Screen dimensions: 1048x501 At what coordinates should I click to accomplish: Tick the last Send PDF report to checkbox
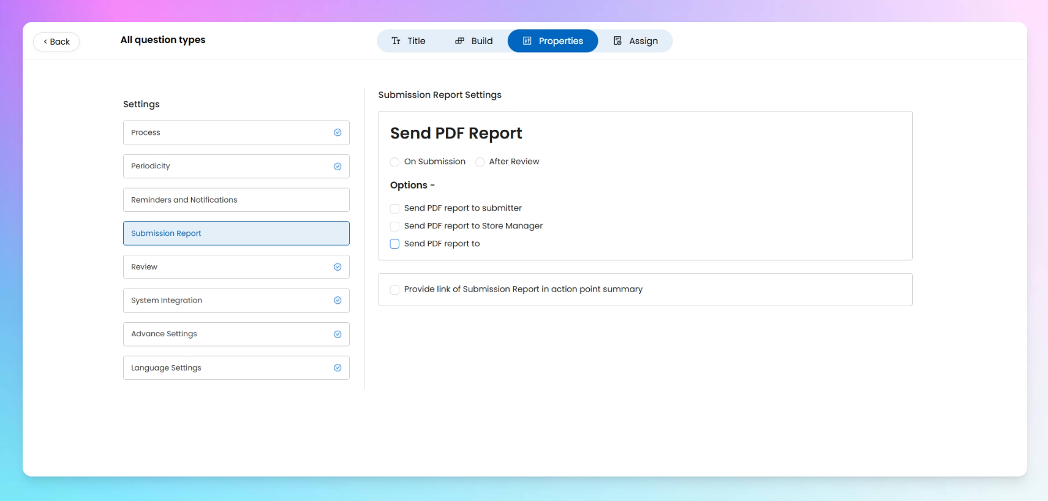pyautogui.click(x=395, y=244)
